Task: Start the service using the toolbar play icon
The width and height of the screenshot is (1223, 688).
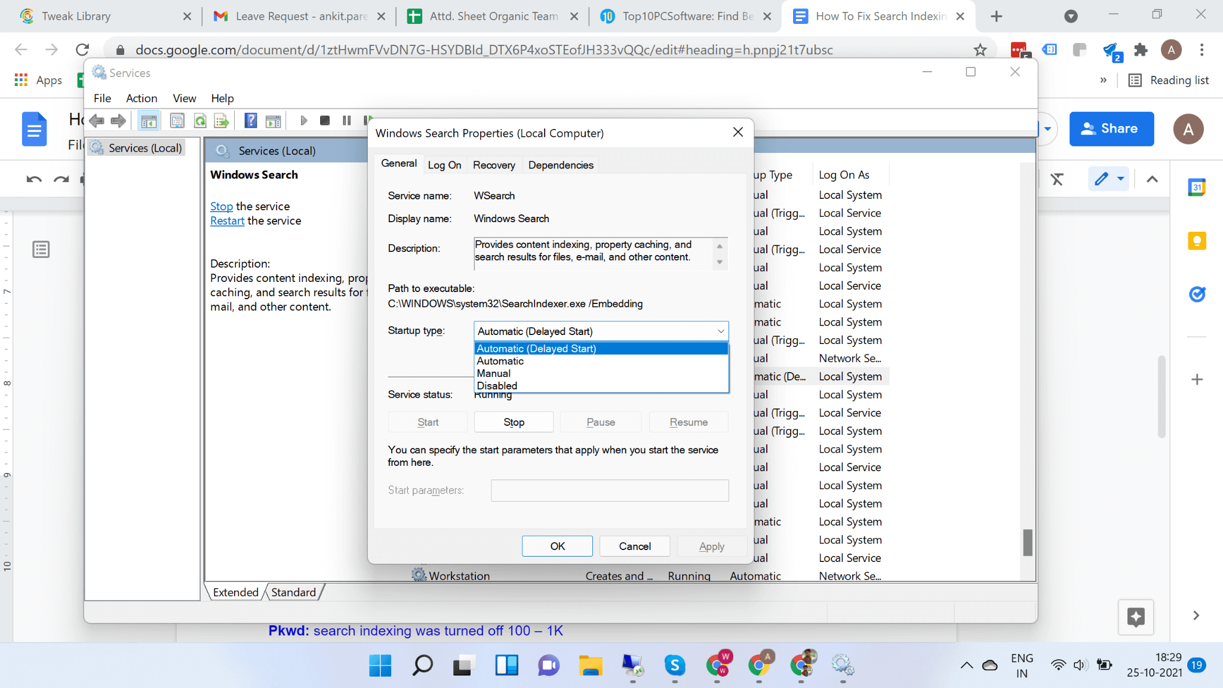Action: point(304,120)
